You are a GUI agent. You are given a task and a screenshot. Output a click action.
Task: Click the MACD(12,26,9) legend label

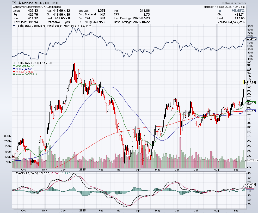point(27,173)
